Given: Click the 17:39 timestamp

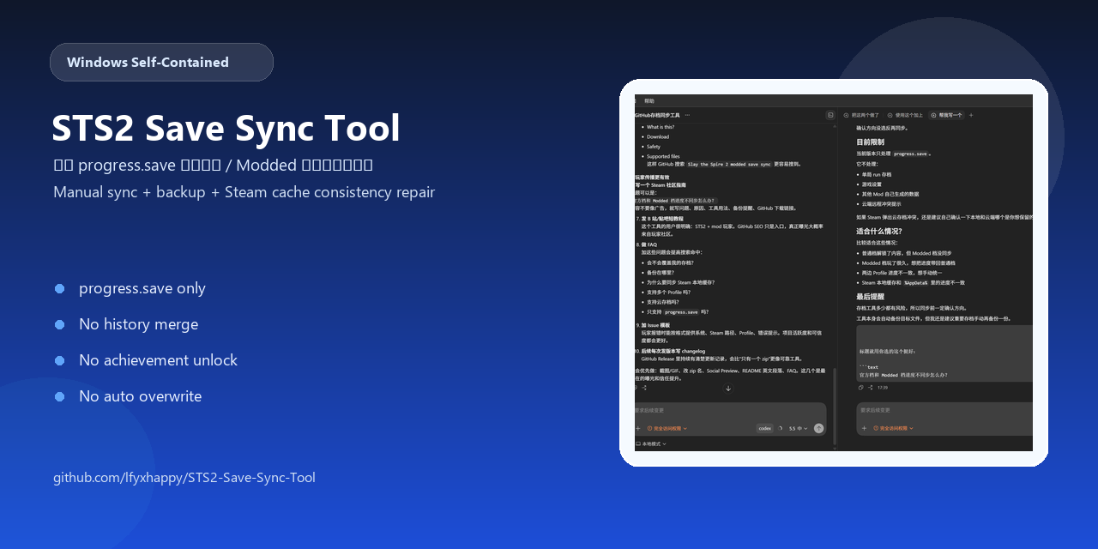Looking at the screenshot, I should coord(883,388).
